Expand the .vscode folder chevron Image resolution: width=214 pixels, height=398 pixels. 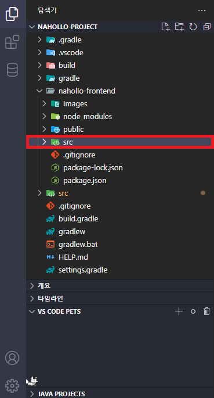click(x=39, y=52)
